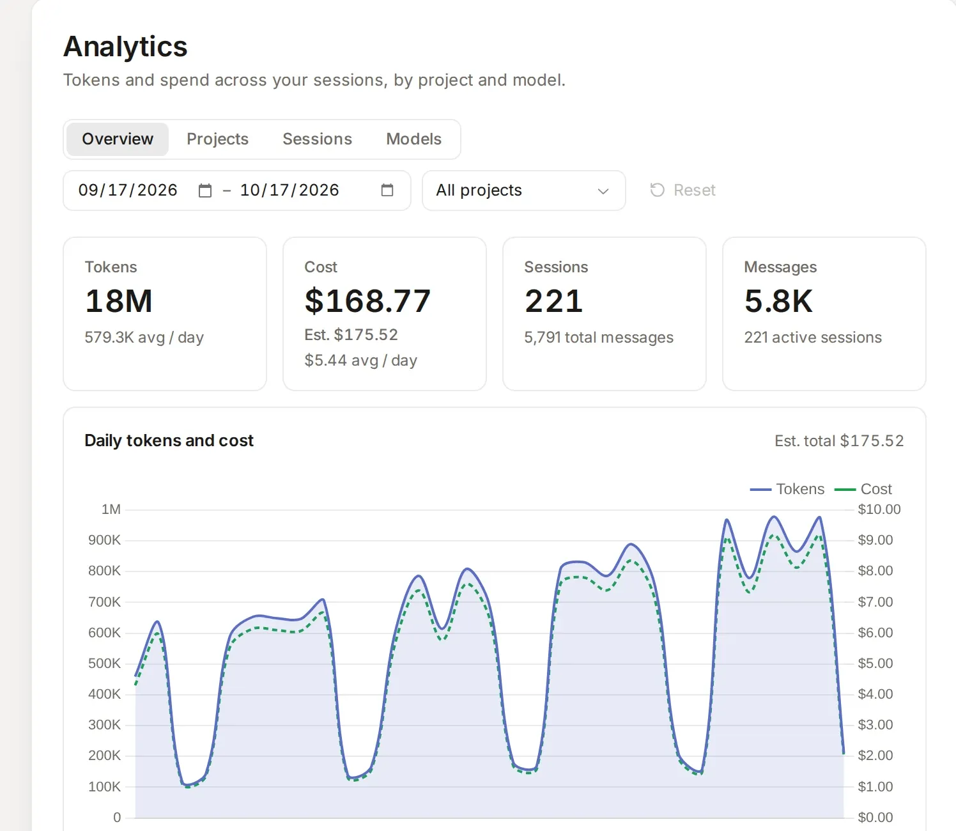
Task: Click the circular arrow Reset icon
Action: coord(657,190)
